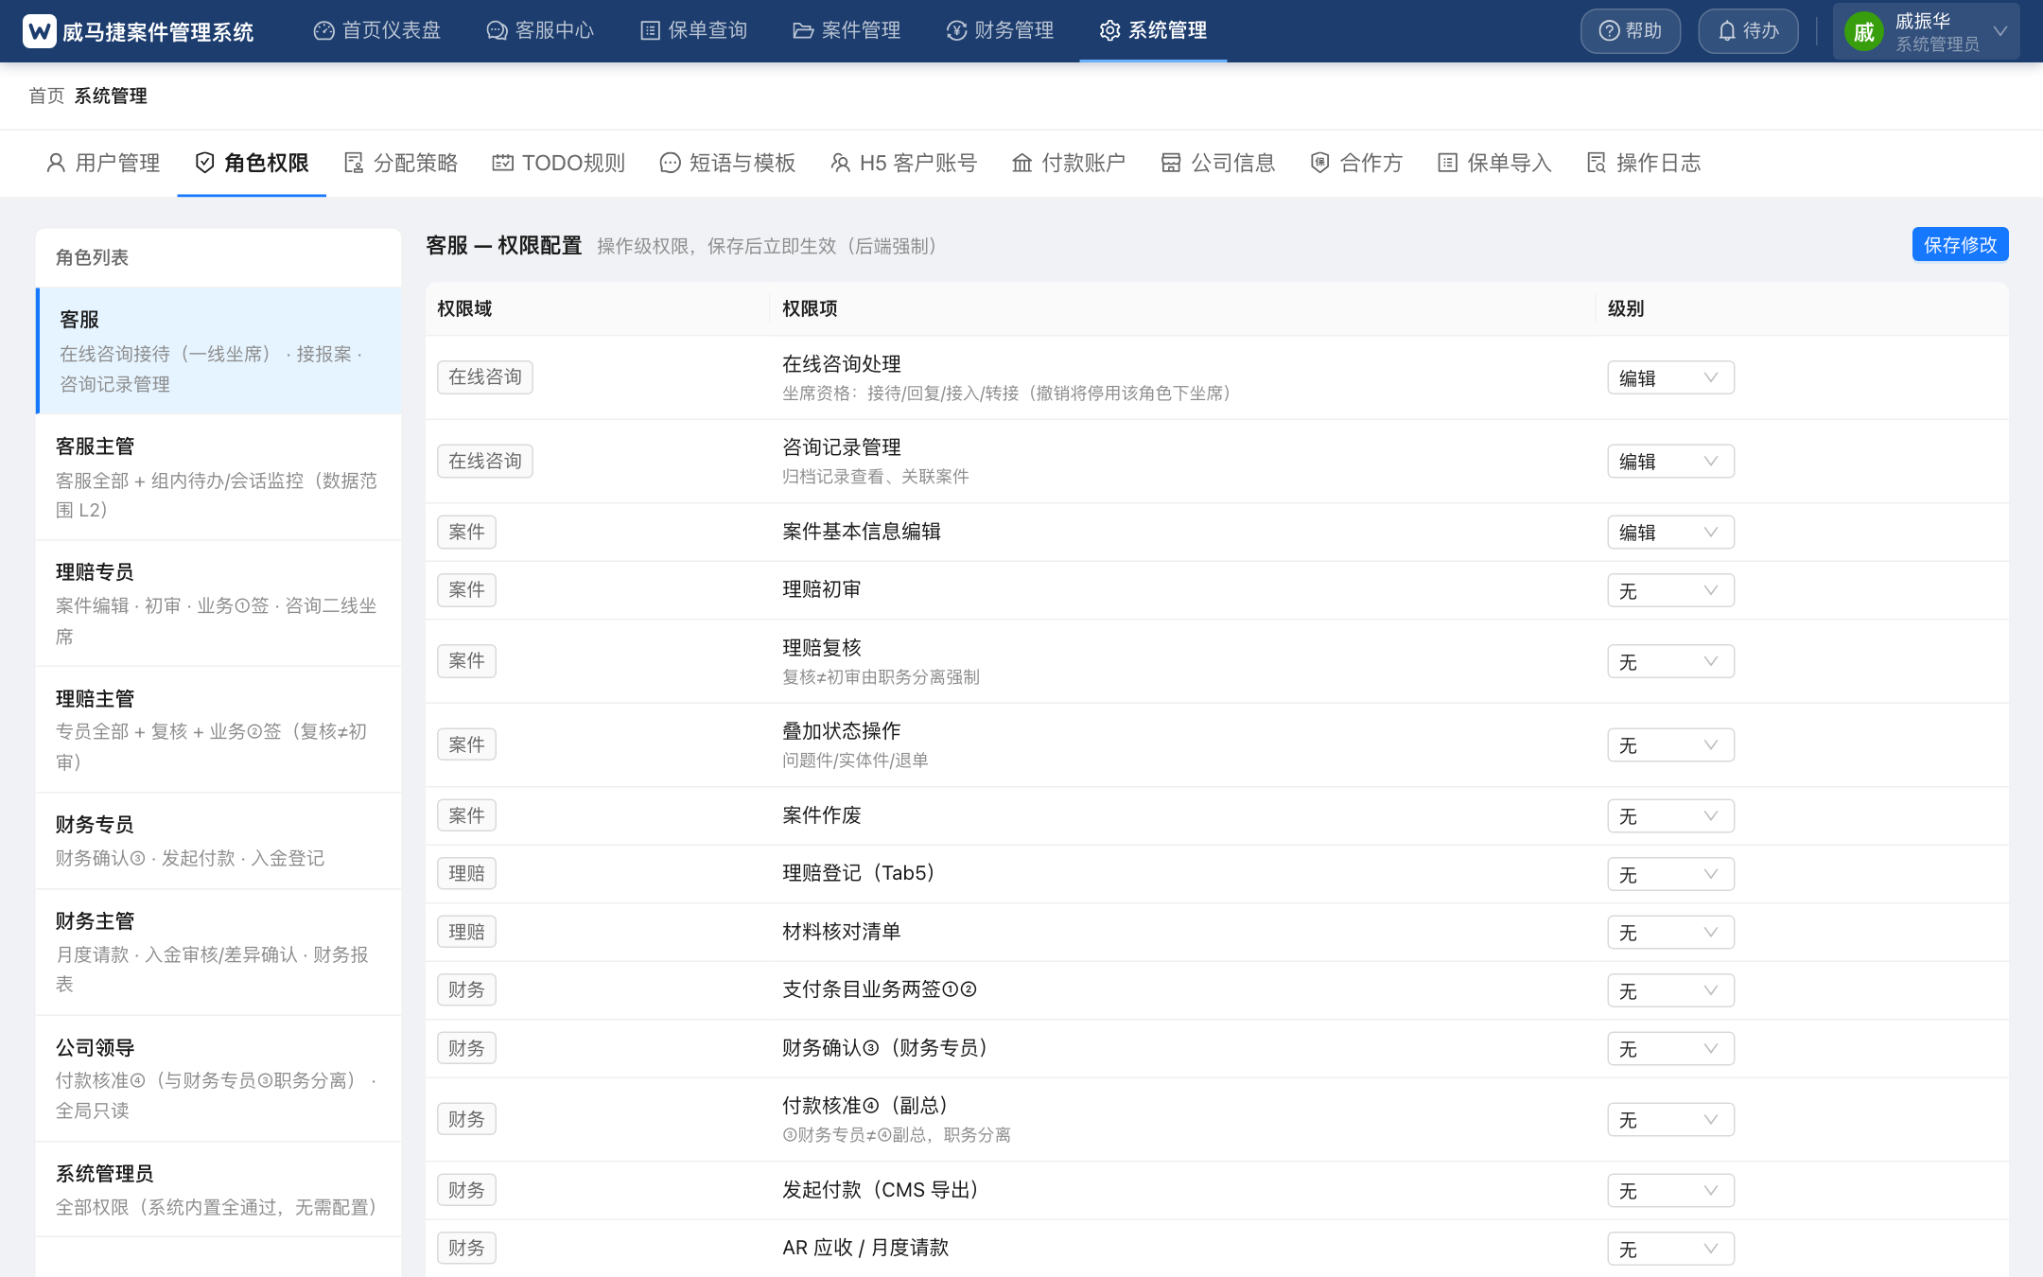Click the 保单导入 list icon
The height and width of the screenshot is (1277, 2043).
click(x=1447, y=163)
